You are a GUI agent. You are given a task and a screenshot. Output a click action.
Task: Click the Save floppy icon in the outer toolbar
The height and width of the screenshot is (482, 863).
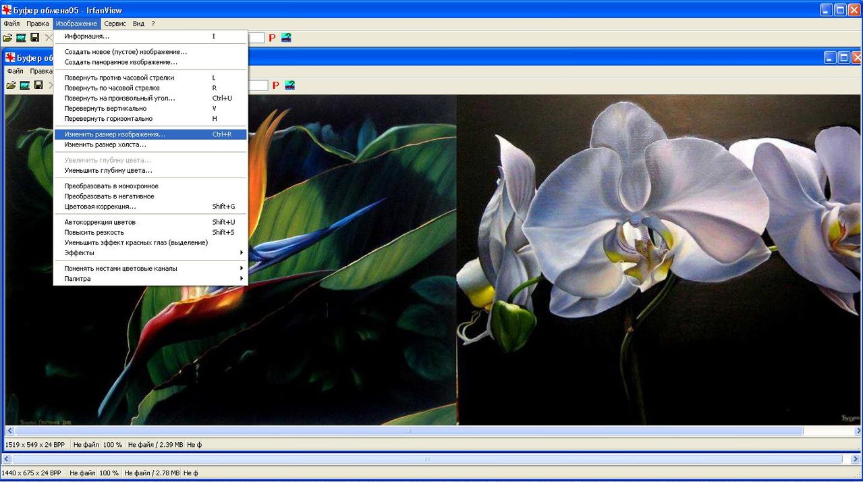(35, 38)
